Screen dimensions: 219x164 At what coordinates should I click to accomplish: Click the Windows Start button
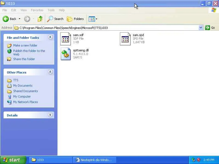click(13, 160)
